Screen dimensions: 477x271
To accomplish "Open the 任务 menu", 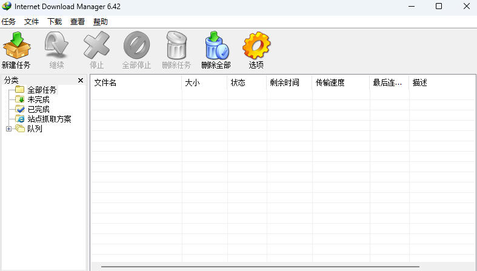I will coord(8,22).
